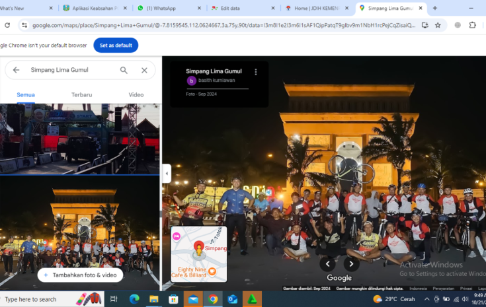Screen dimensions: 486x307
Task: Launch Microsoft Edge from taskbar
Action: [x=134, y=299]
